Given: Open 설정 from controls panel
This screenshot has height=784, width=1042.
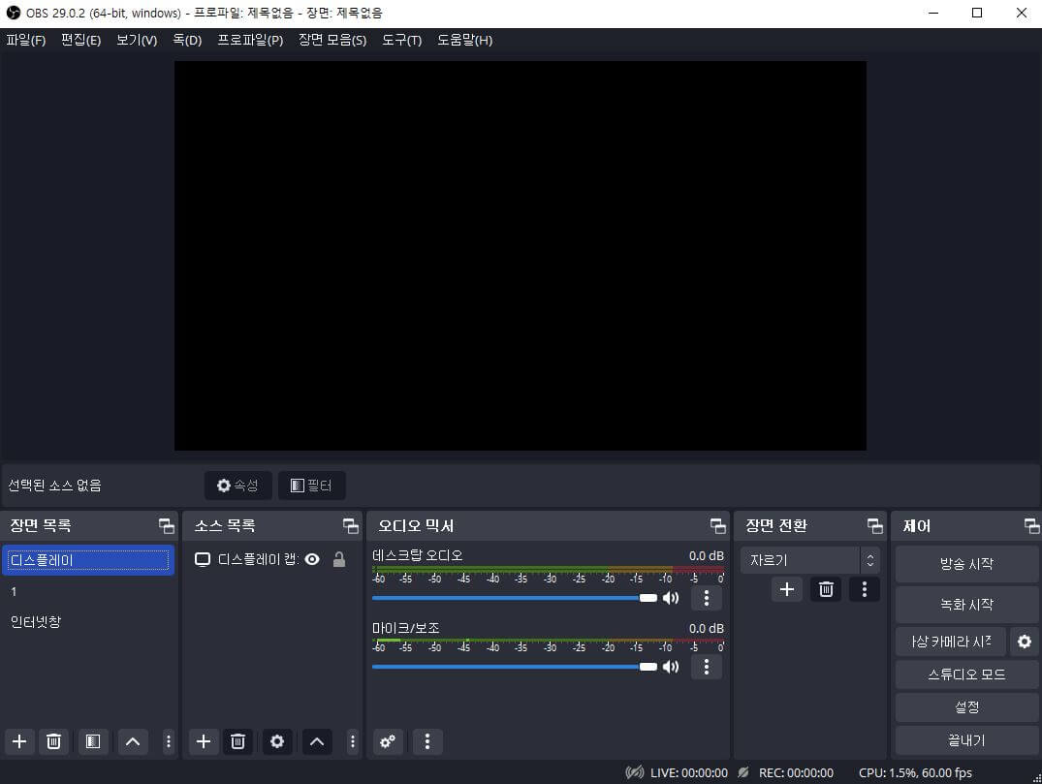Looking at the screenshot, I should (967, 706).
